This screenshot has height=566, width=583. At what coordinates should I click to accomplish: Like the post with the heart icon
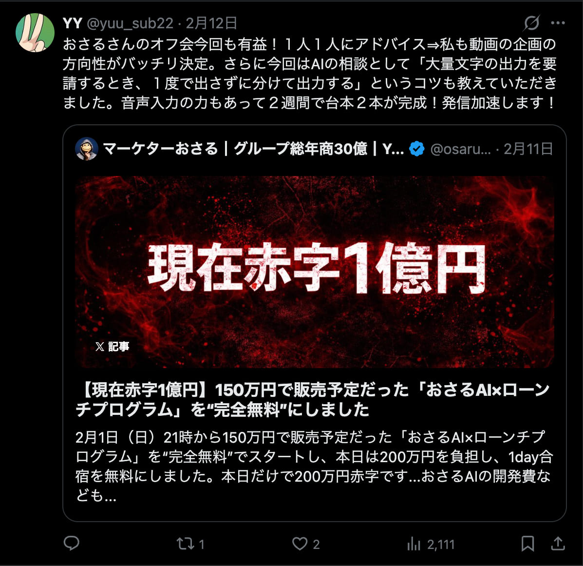[x=300, y=544]
